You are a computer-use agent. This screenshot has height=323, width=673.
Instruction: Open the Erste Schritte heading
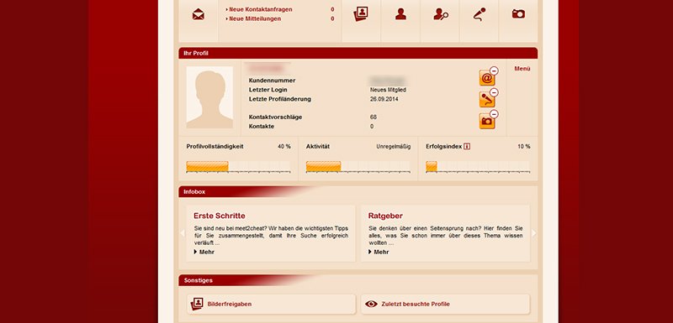[x=220, y=216]
